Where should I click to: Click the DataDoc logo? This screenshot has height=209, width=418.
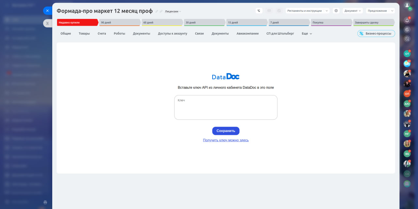coord(226,76)
